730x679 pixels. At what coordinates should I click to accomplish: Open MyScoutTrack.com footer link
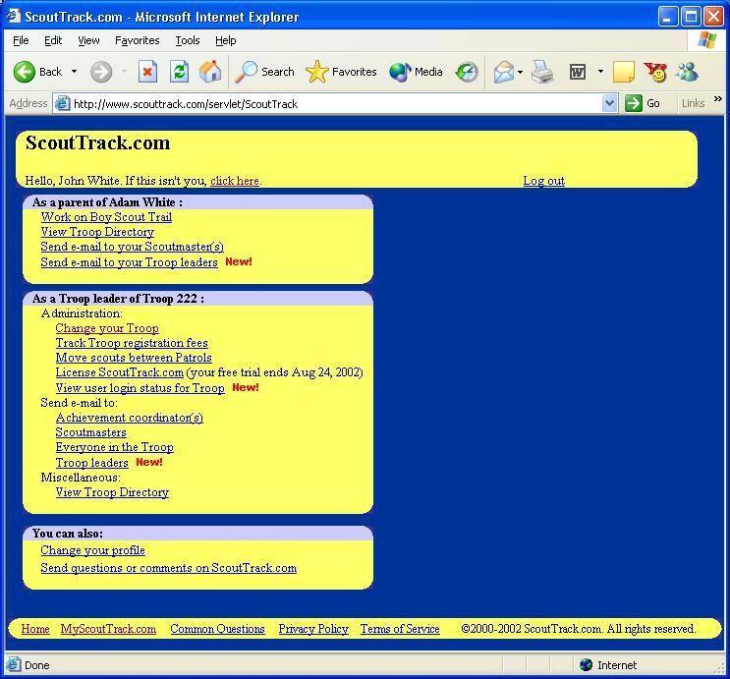click(108, 629)
